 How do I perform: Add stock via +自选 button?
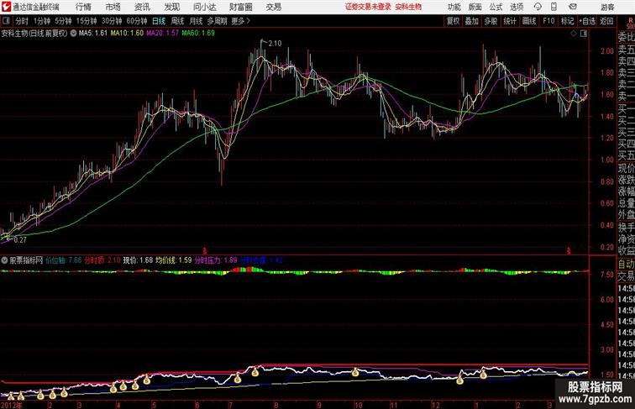coord(587,21)
